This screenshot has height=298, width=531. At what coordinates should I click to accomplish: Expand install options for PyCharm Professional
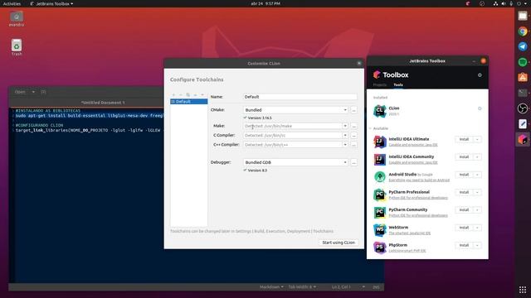pos(477,192)
